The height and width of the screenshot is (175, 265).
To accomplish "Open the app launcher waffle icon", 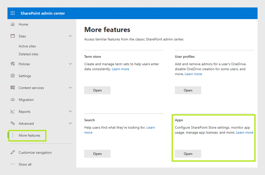I will tap(13, 13).
